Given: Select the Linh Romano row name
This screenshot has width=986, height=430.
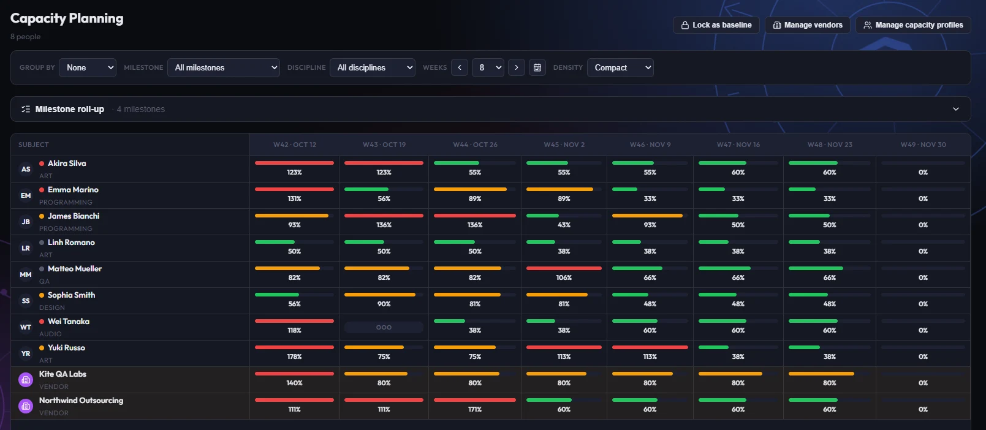Looking at the screenshot, I should tap(71, 243).
